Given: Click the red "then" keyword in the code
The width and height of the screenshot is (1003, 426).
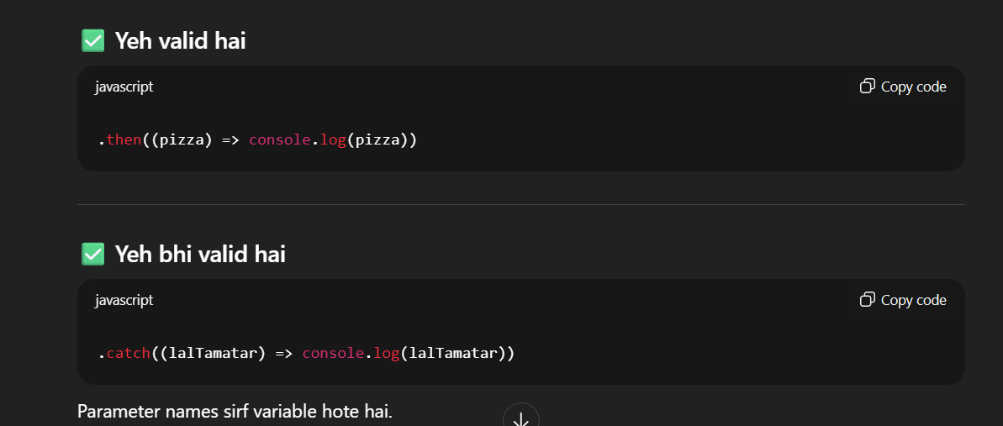Looking at the screenshot, I should click(124, 139).
